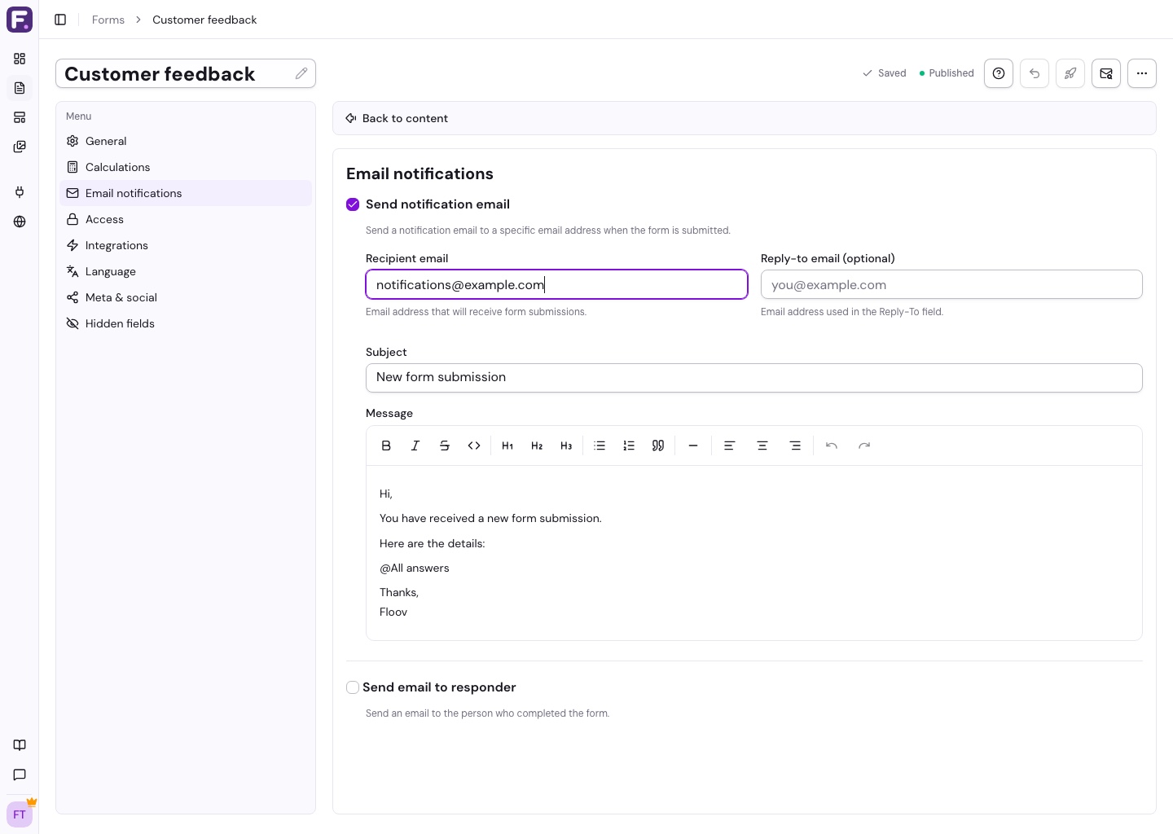Open the media gallery icon in left rail
The height and width of the screenshot is (834, 1173).
pos(20,147)
